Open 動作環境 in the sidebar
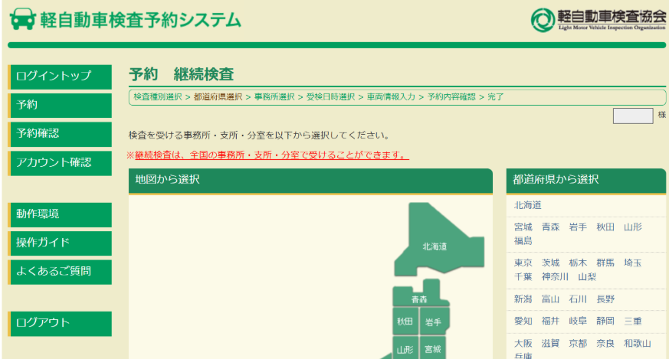 tap(61, 215)
